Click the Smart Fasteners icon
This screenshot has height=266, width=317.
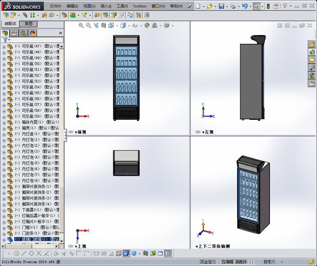tap(44, 15)
